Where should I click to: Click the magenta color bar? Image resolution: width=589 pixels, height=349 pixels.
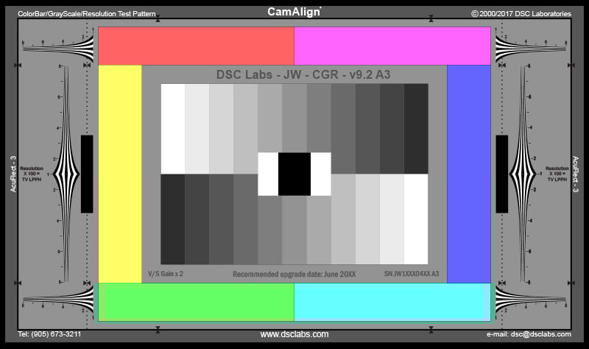pyautogui.click(x=392, y=46)
